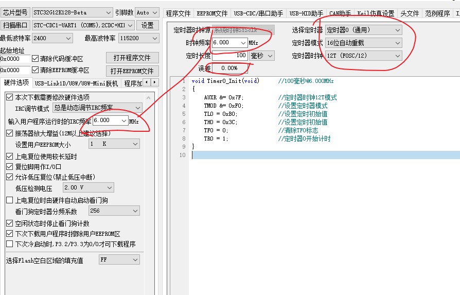460x295 pixels.
Task: Toggle 清除代码缓冲区 checkbox
Action: coord(35,59)
